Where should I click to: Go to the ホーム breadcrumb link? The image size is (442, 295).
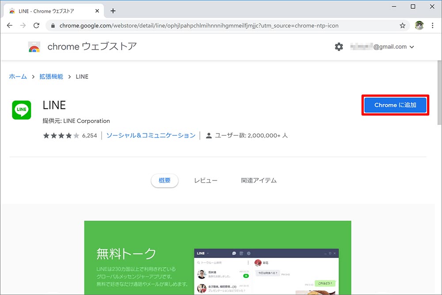[x=18, y=77]
